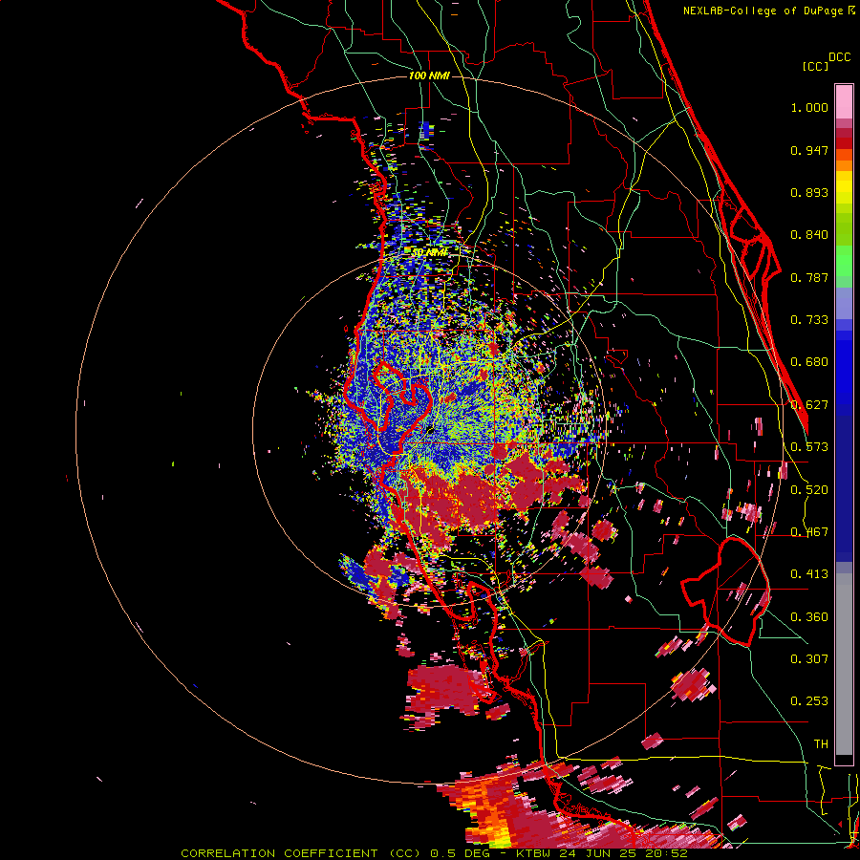Select the 0.573 legend value
Viewport: 860px width, 860px height.
(x=809, y=447)
